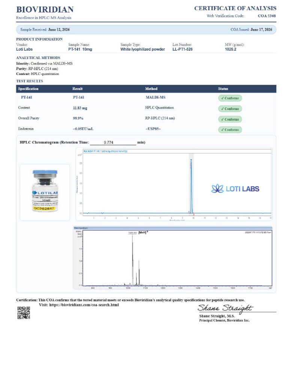The image size is (288, 373).
Task: Select sample name PT-141 10mg
Action: click(x=80, y=49)
